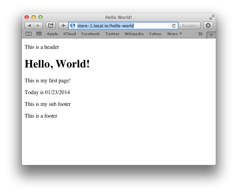Open the Facebook bookmark
This screenshot has height=191, width=239.
point(90,34)
